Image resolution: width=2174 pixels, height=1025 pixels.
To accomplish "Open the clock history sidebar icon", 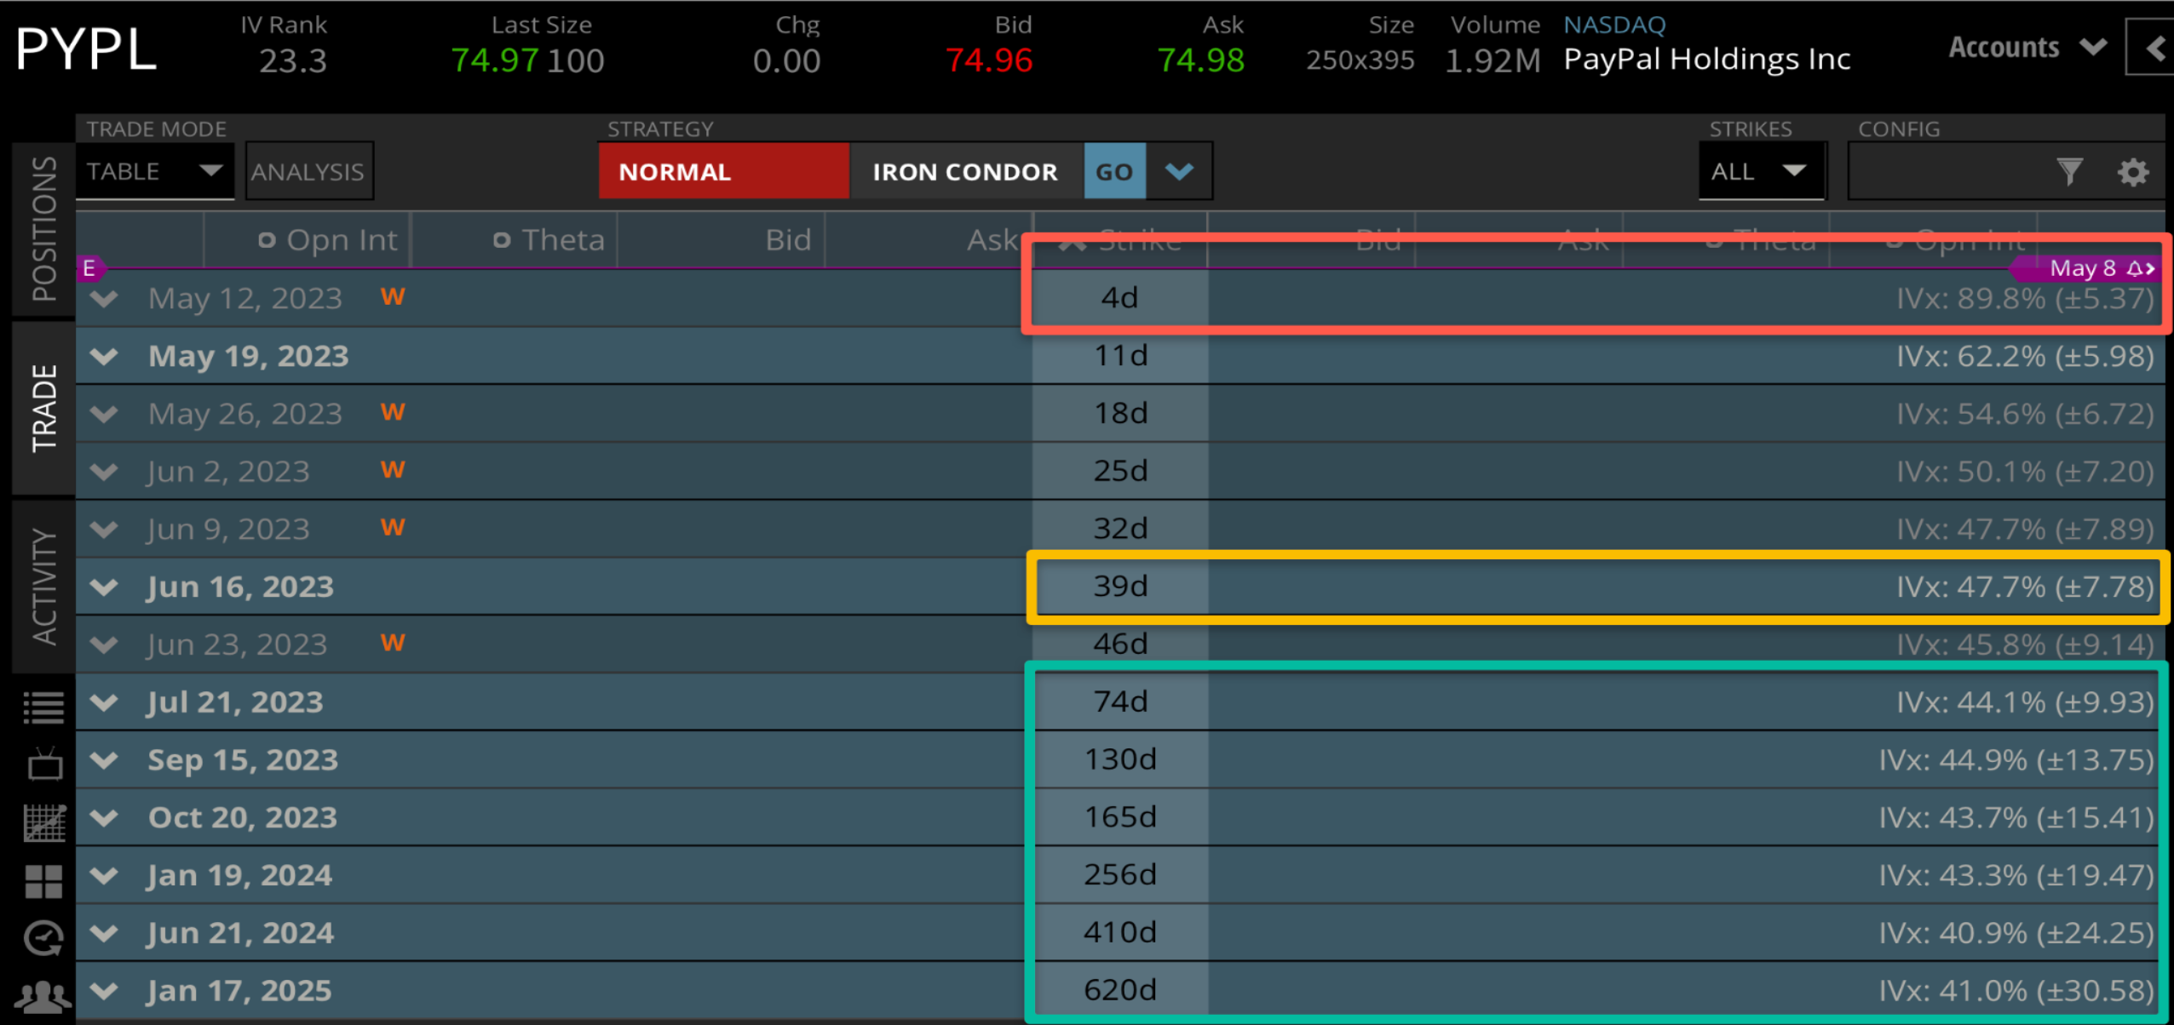I will tap(43, 938).
